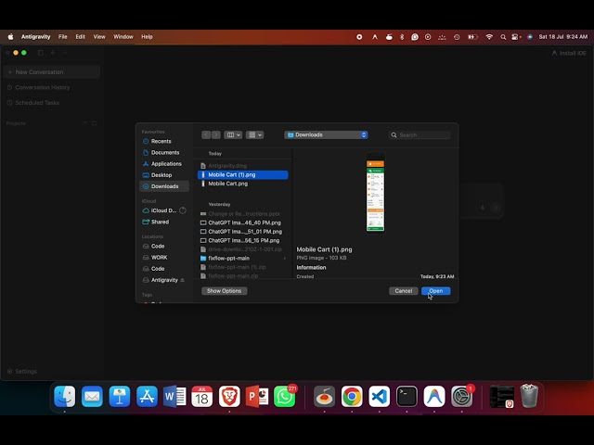Click battery icon in menu bar
Image resolution: width=594 pixels, height=445 pixels.
click(472, 37)
